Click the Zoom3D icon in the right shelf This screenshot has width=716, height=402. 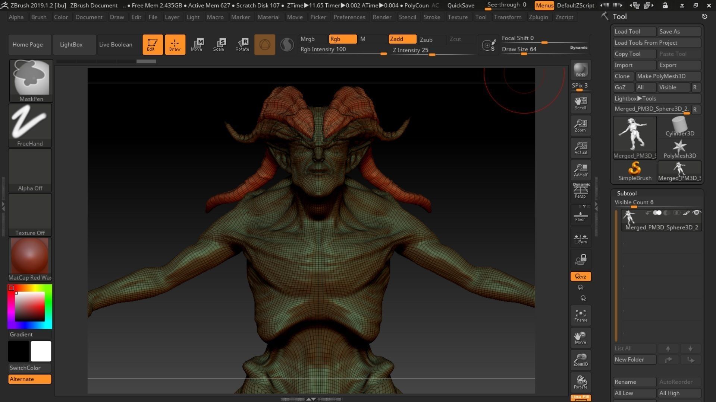pyautogui.click(x=580, y=360)
